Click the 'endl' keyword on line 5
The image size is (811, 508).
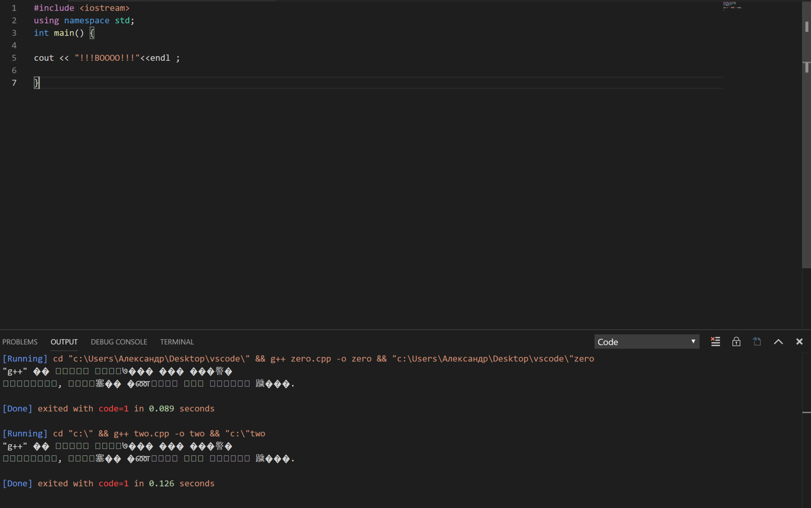coord(160,58)
